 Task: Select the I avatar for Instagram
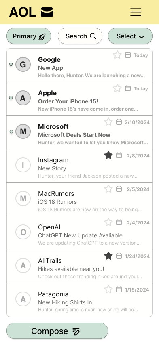[x=23, y=165]
